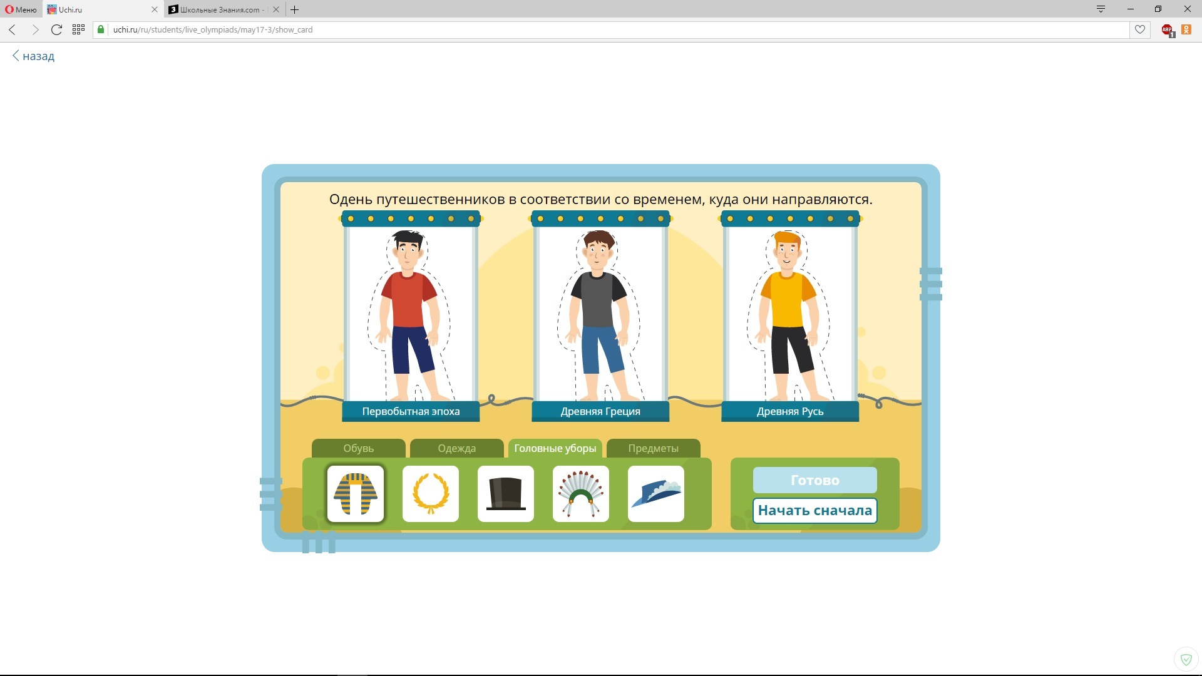Open the Opera Меню button

21,9
